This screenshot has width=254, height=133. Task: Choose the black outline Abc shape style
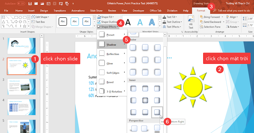tap(63, 22)
